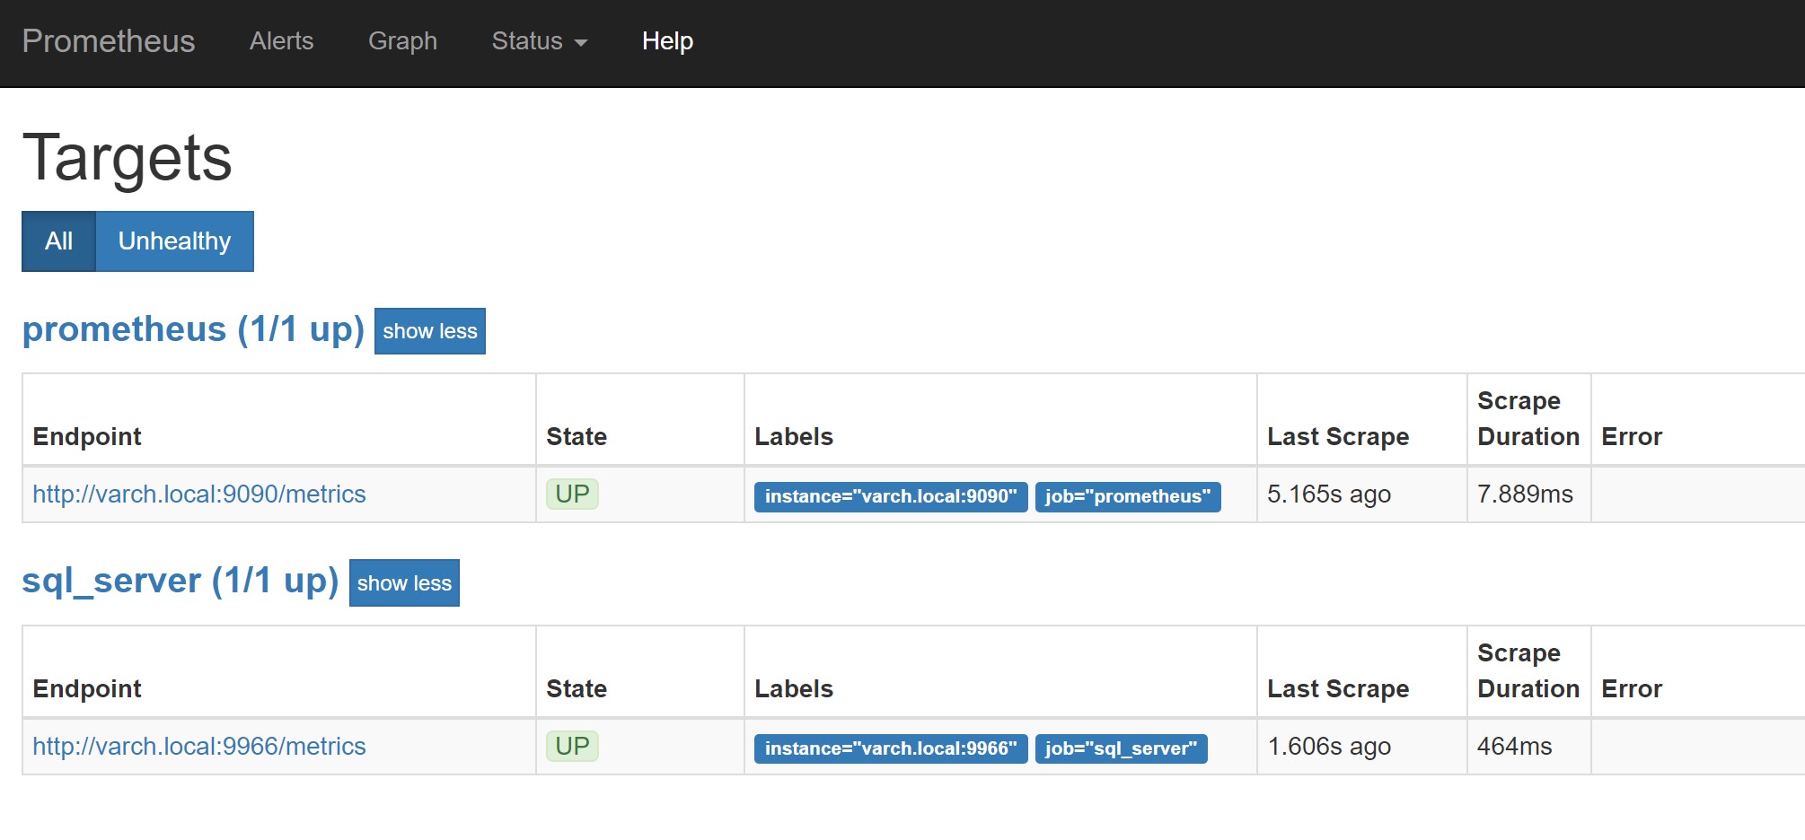
Task: Click the instance="varch.local:9090" label
Action: (x=891, y=496)
